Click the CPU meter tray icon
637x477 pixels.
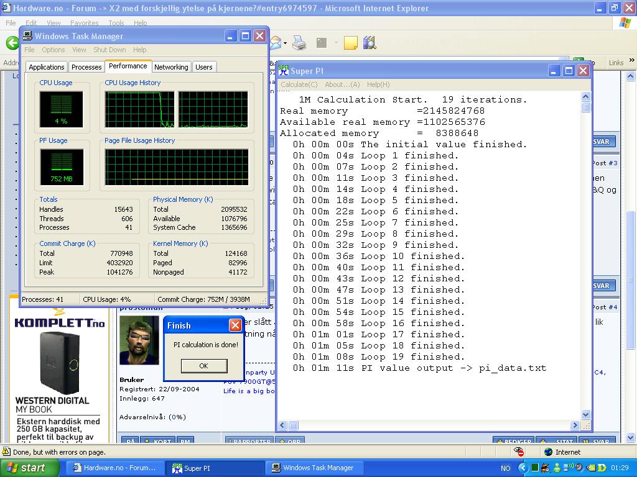coord(534,468)
